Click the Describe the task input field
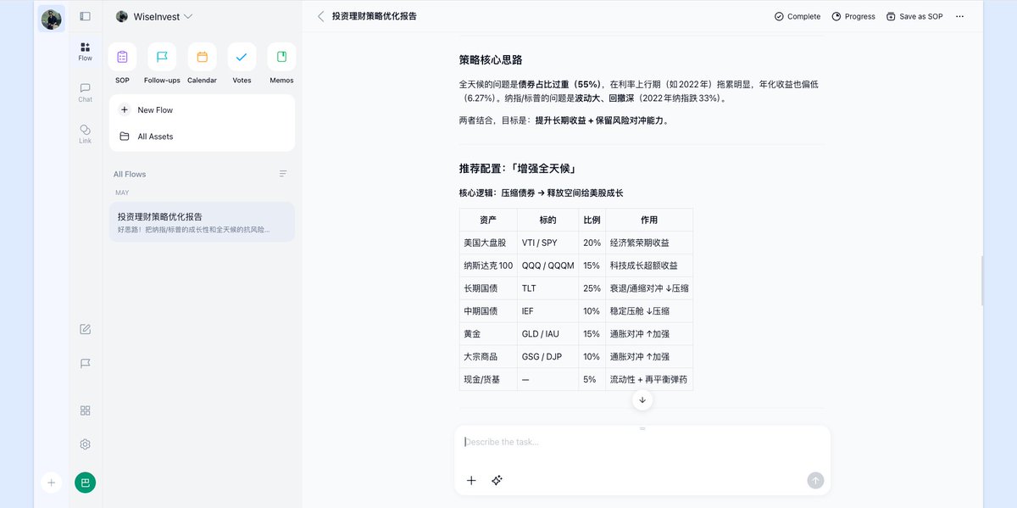 point(642,443)
